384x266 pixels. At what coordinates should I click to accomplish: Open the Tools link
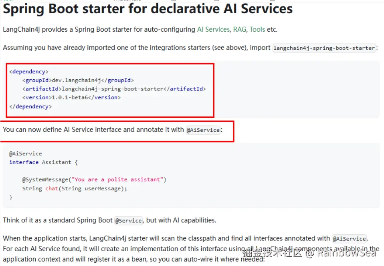point(257,29)
